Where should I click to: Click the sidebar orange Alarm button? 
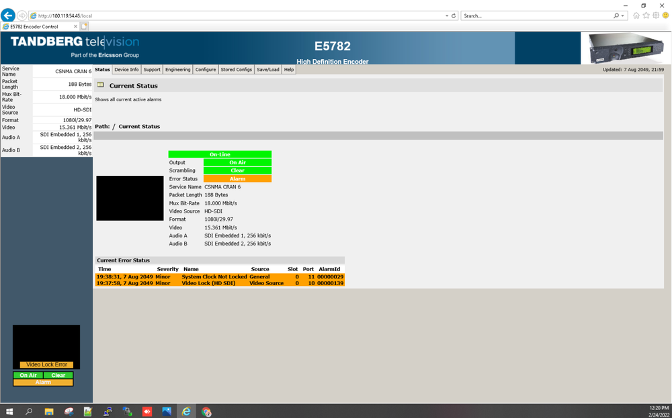tap(43, 382)
